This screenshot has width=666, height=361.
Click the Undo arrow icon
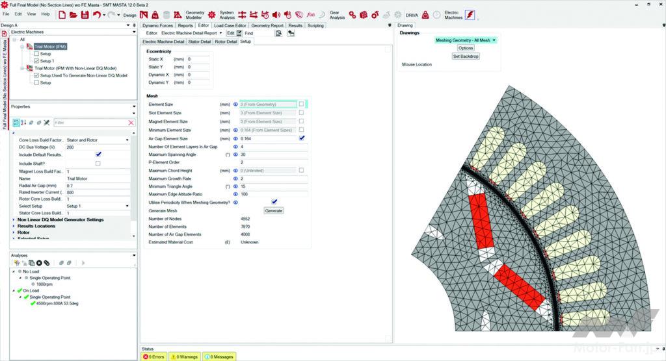(96, 14)
